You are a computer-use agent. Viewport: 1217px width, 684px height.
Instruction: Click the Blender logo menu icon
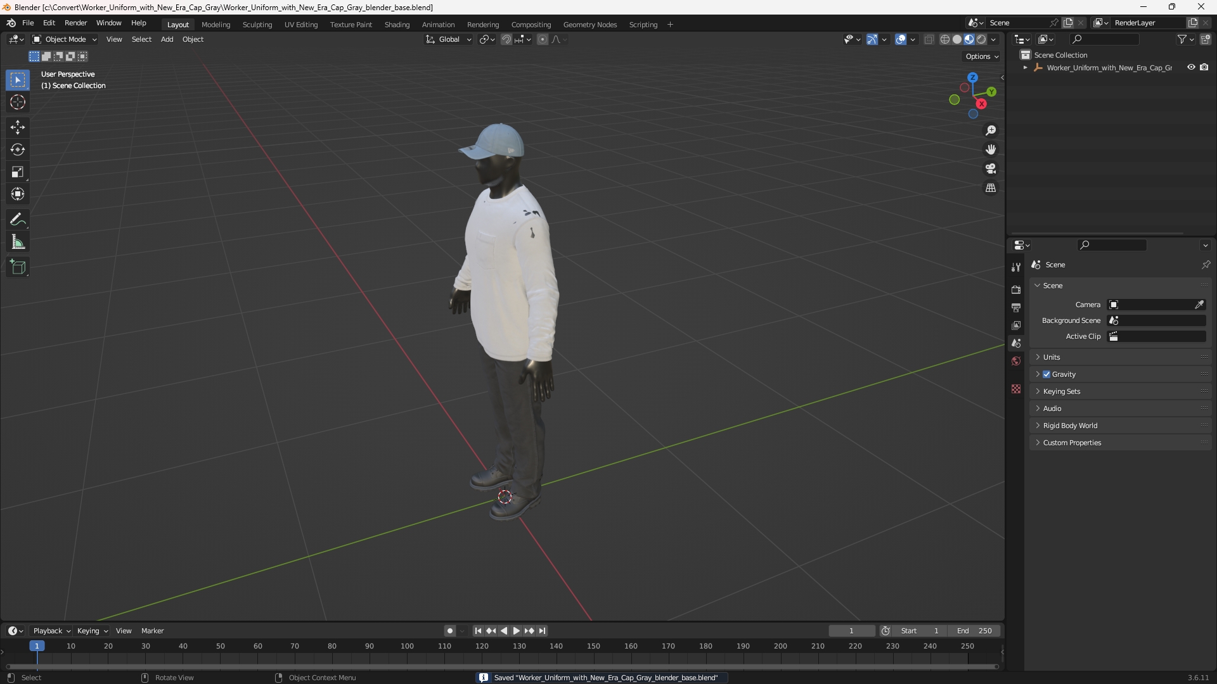[11, 23]
